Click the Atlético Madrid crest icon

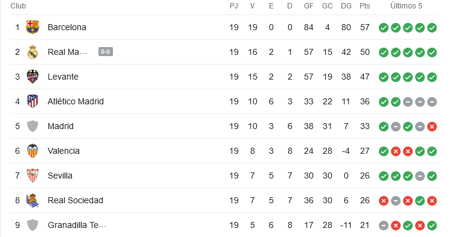pyautogui.click(x=33, y=101)
